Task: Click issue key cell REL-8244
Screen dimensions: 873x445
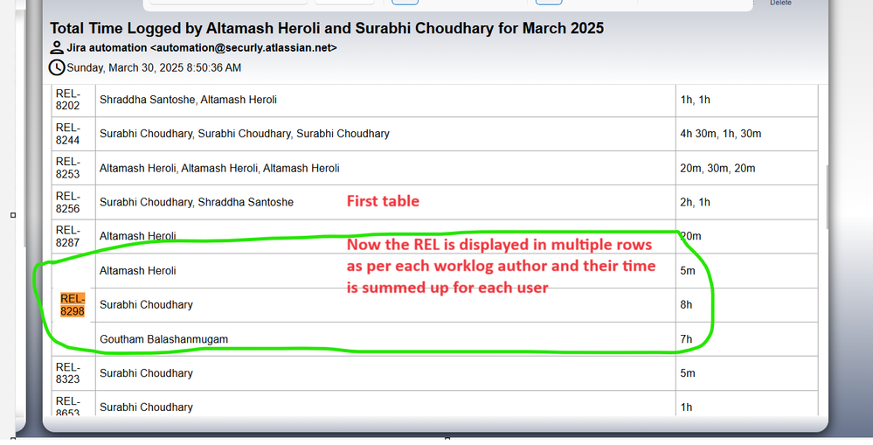Action: click(73, 134)
